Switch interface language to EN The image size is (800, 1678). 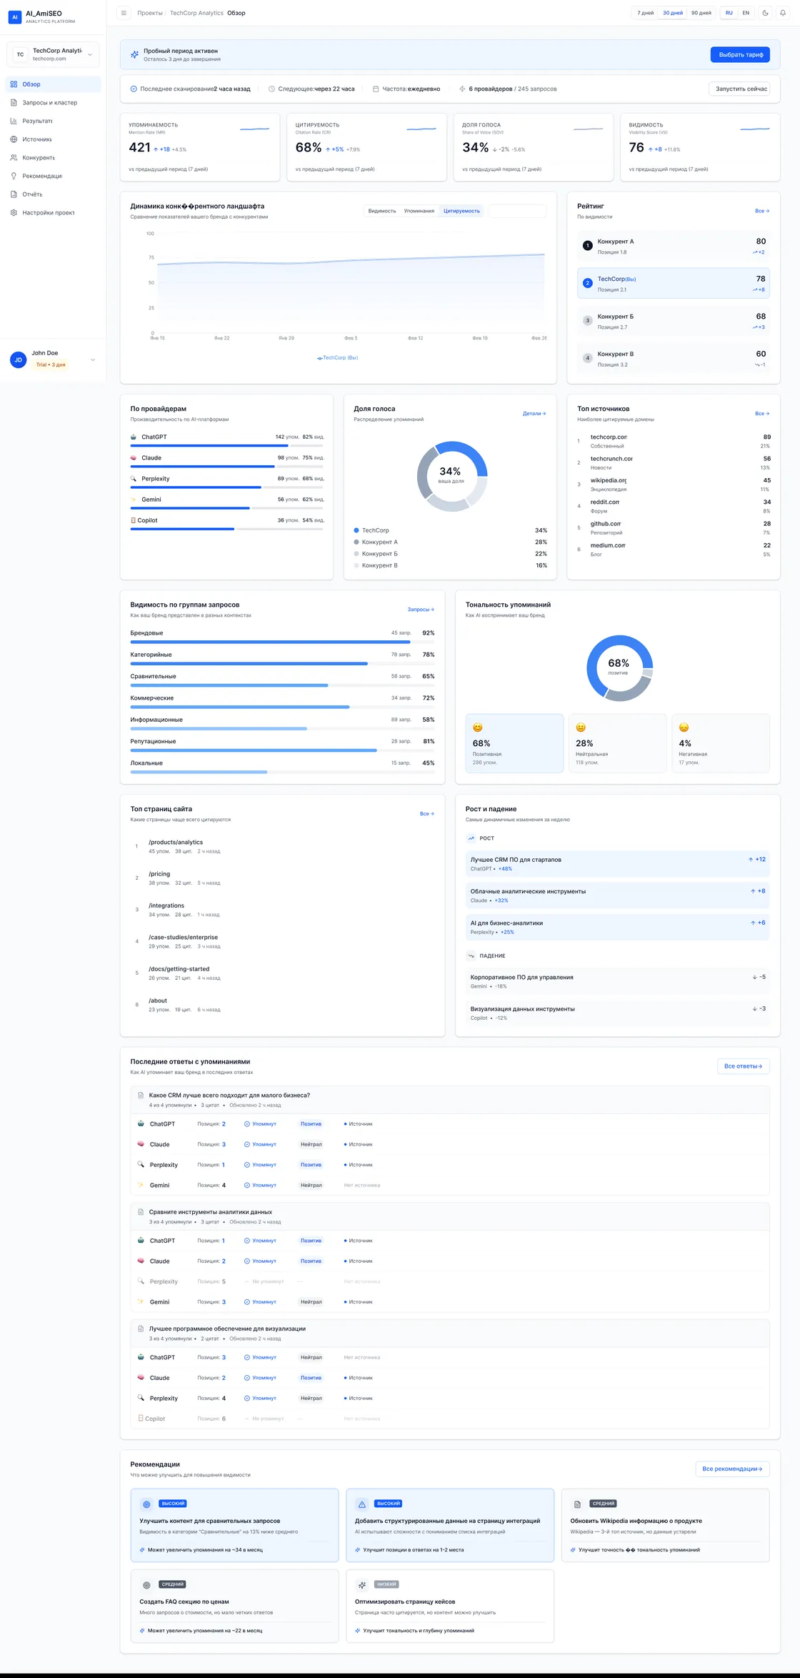[x=746, y=13]
